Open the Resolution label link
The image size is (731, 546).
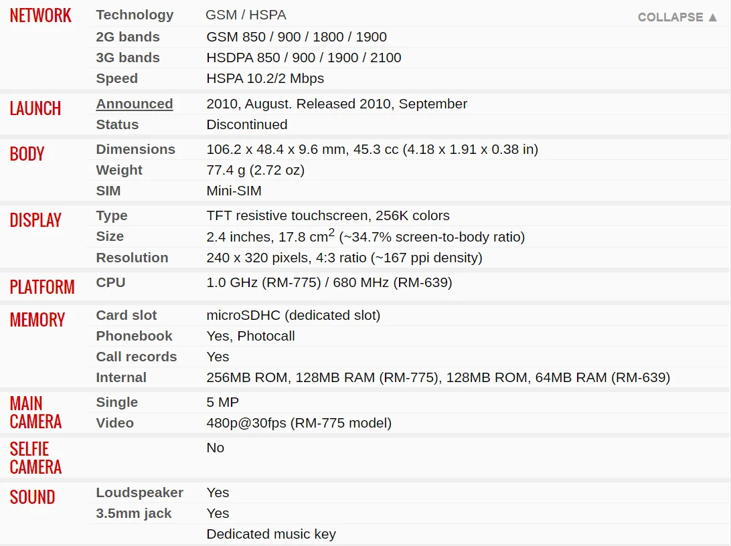(x=132, y=258)
